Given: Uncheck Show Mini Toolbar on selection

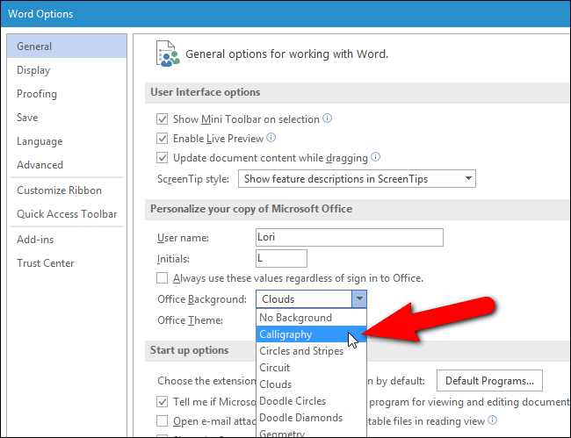Looking at the screenshot, I should (162, 119).
